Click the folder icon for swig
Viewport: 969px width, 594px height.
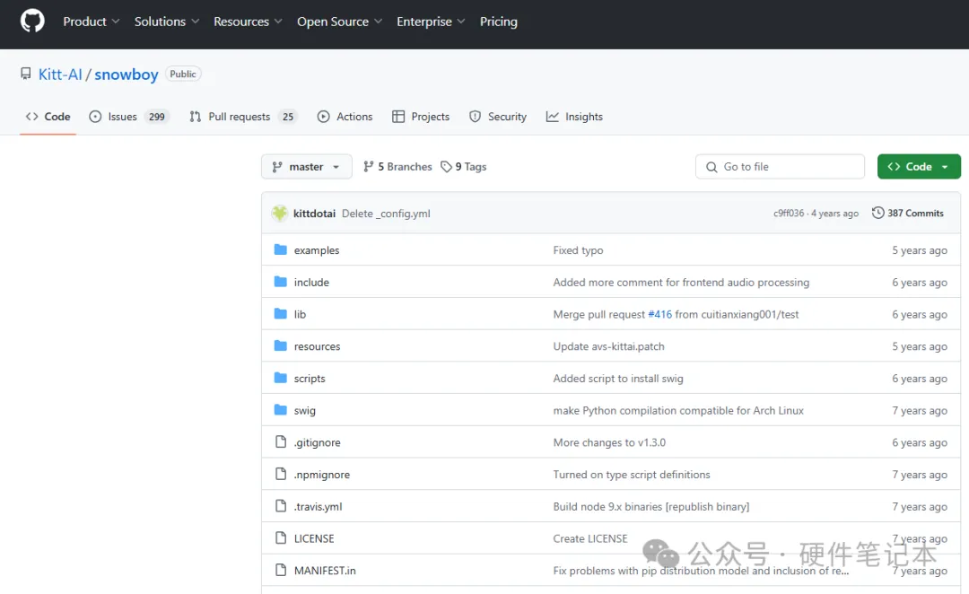[281, 410]
